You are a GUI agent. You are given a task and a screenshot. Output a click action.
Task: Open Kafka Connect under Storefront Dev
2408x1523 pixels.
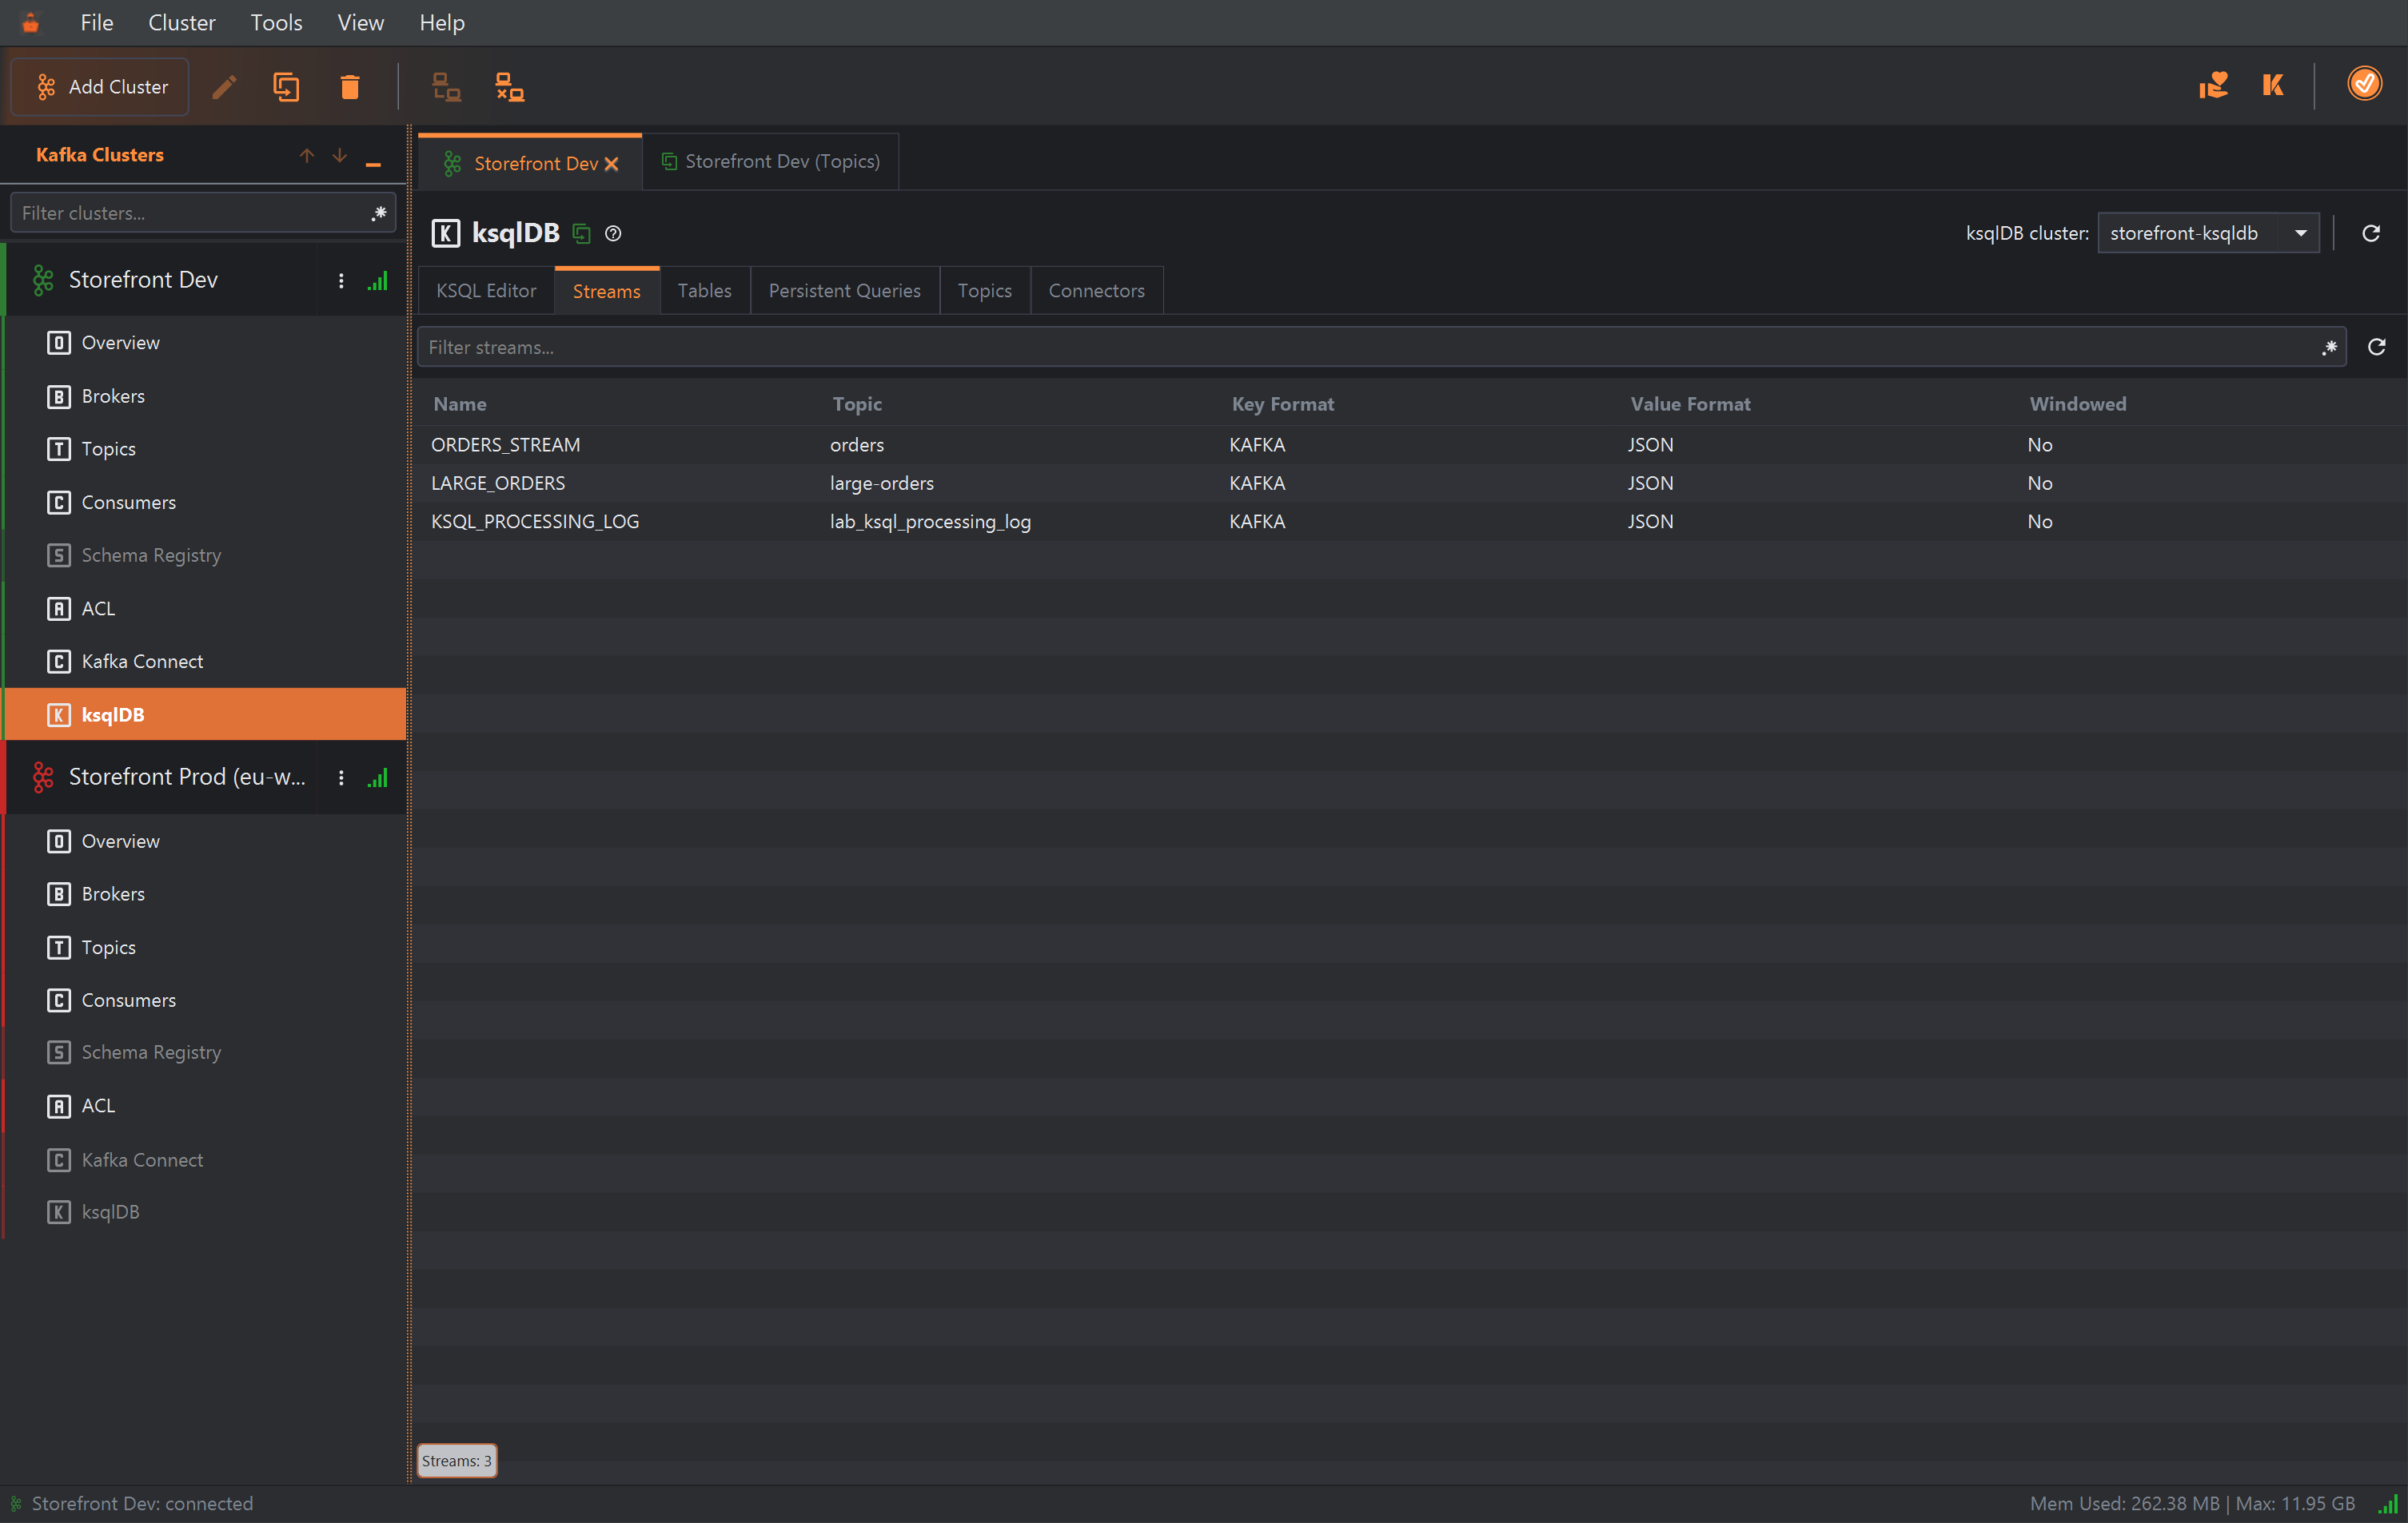point(205,661)
